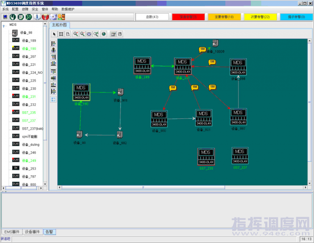Open the 故障 menu
The height and width of the screenshot is (243, 314).
25,9
